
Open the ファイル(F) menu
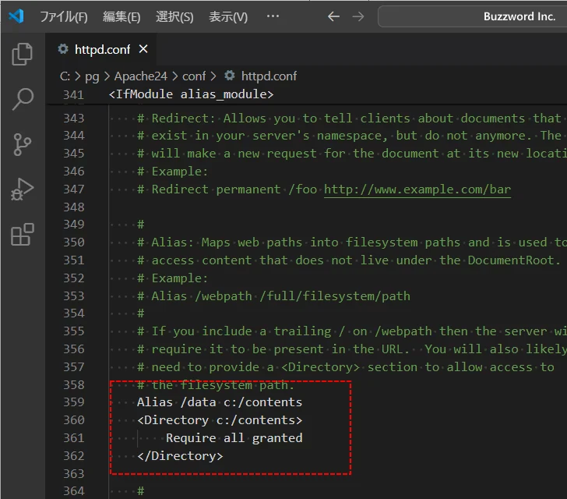coord(64,16)
